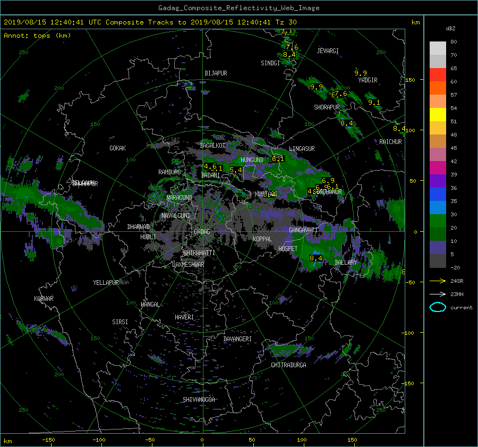Click the cyan 'current' ellipse legend icon

438,307
